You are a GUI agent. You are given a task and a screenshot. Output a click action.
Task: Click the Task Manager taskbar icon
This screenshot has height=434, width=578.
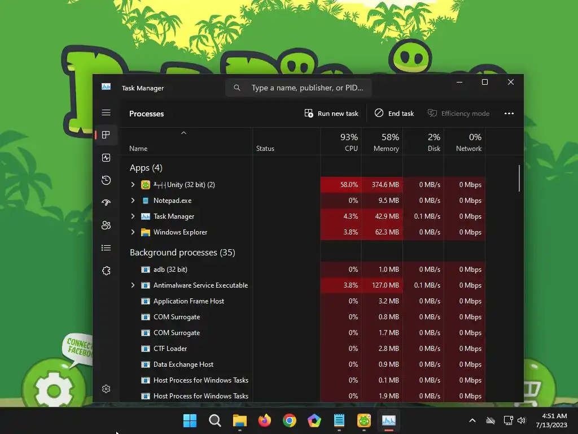388,420
